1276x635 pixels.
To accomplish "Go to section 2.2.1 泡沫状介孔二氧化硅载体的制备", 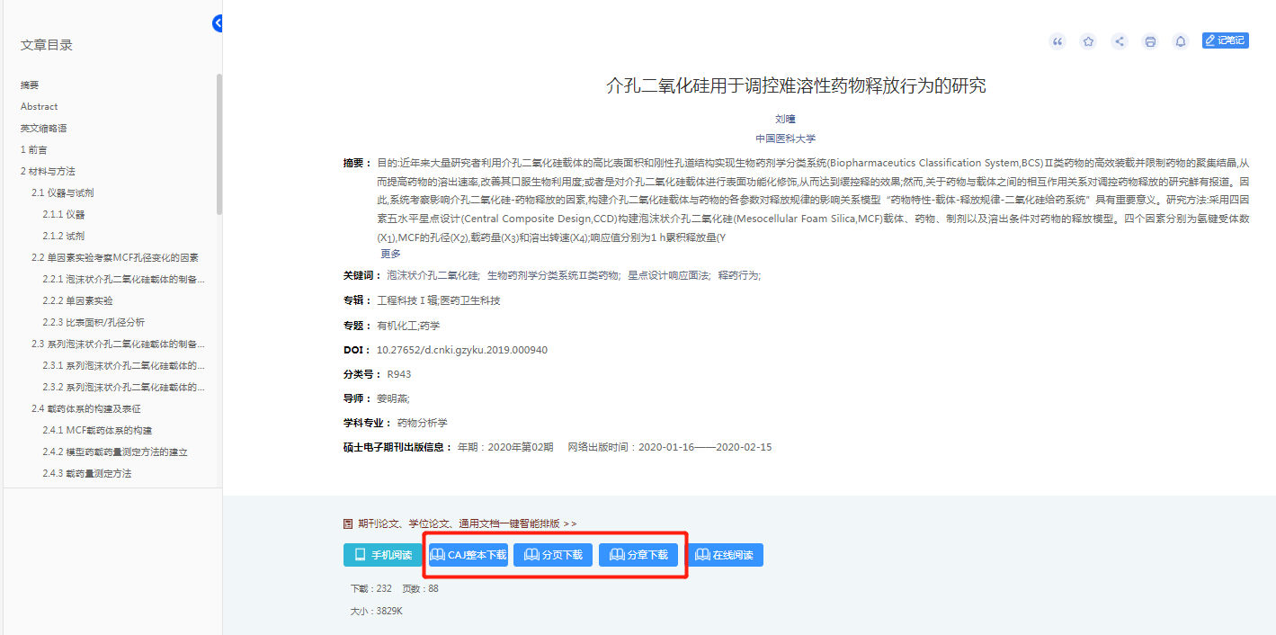I will (x=123, y=279).
